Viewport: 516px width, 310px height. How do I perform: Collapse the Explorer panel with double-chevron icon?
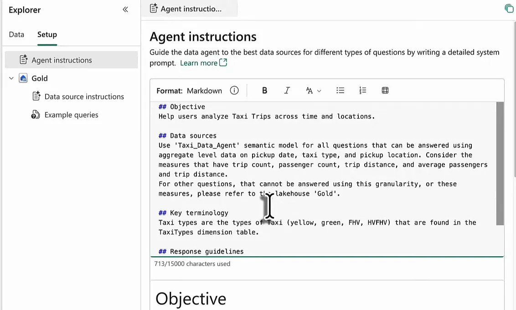(x=125, y=10)
